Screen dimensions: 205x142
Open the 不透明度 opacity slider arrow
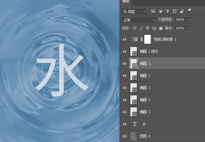click(x=188, y=20)
